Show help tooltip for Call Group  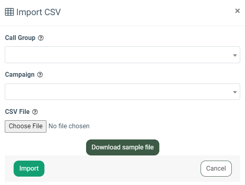pos(40,38)
